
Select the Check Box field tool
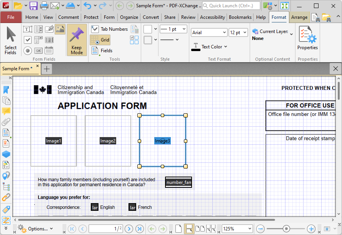click(28, 40)
